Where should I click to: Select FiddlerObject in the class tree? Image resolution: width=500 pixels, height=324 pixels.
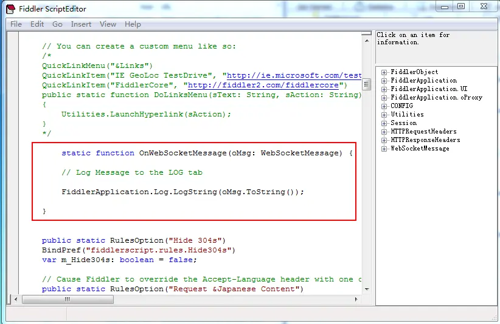pos(414,72)
